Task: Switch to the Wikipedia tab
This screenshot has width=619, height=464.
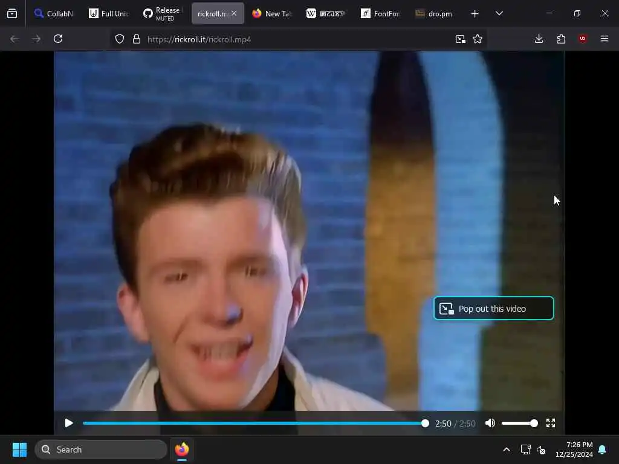Action: pos(326,14)
